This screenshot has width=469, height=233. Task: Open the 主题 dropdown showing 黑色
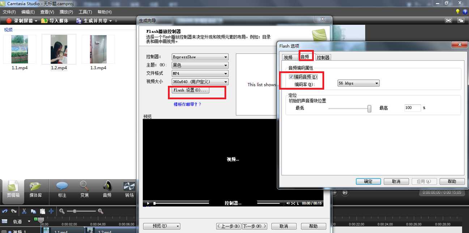(200, 65)
